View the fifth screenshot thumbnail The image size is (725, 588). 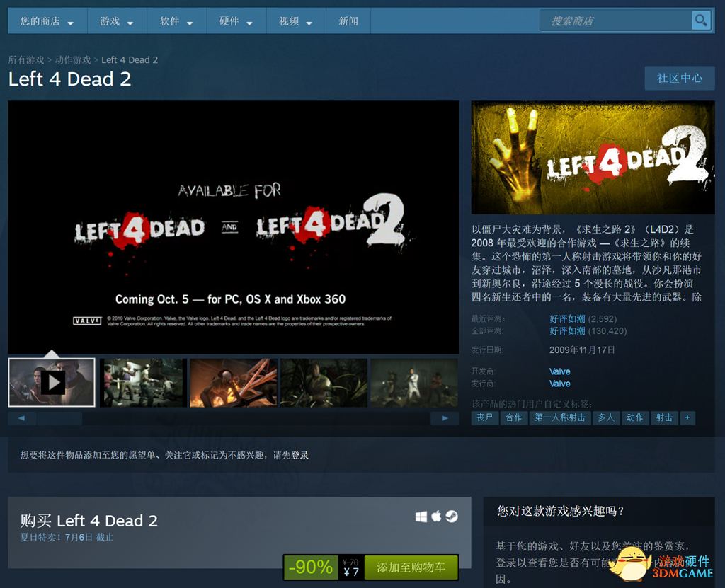(414, 383)
